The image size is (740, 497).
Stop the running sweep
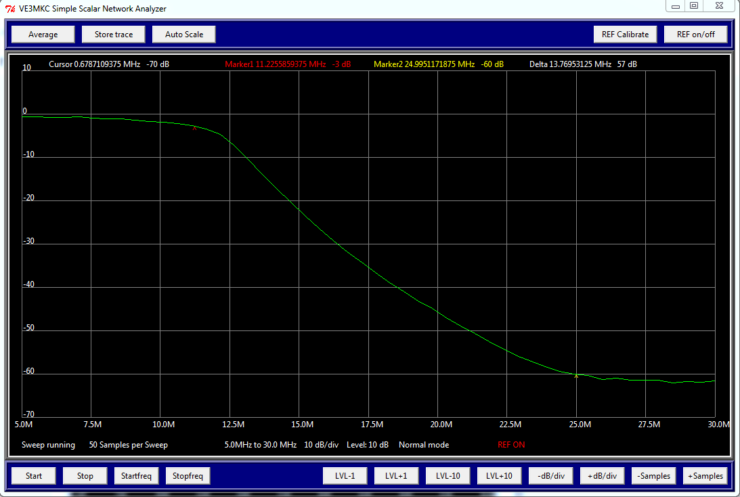[x=84, y=475]
